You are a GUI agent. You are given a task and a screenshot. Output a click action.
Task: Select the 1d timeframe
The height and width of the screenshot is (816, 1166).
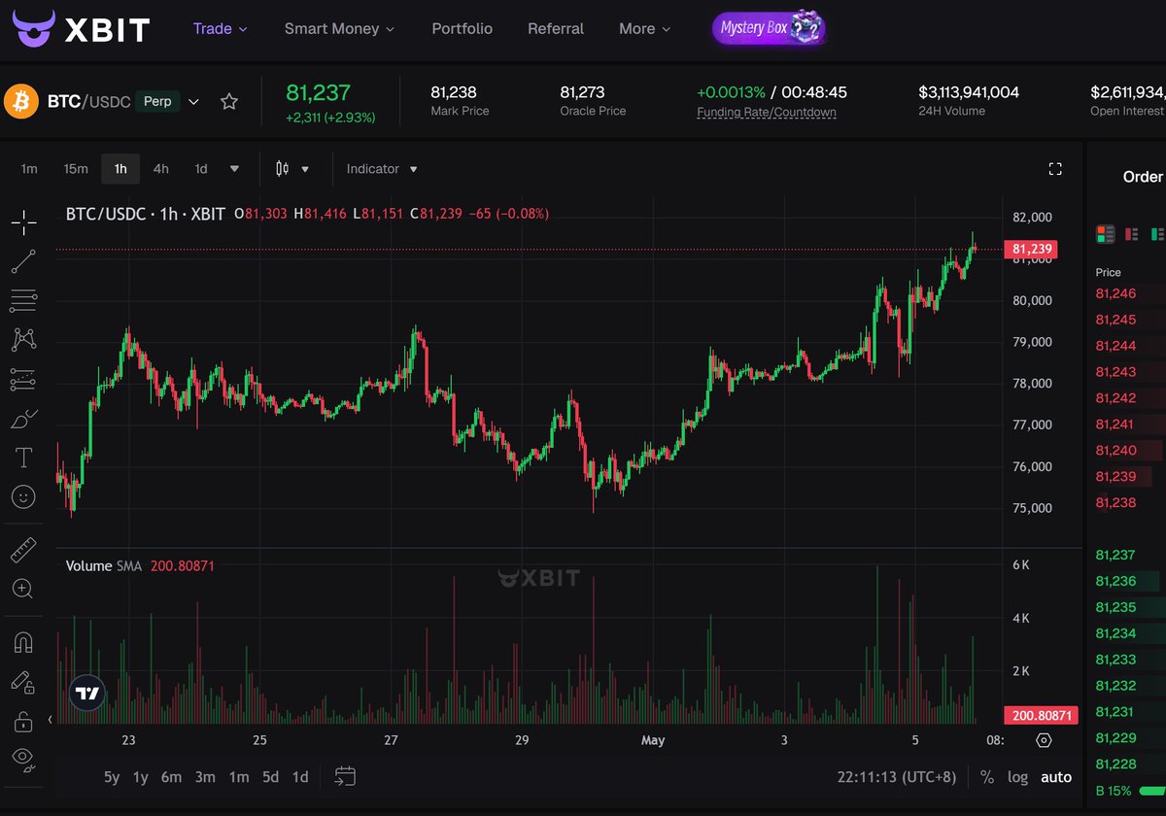click(x=201, y=169)
